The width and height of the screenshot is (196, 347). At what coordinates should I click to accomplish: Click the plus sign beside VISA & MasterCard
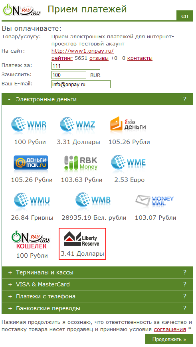point(10,285)
